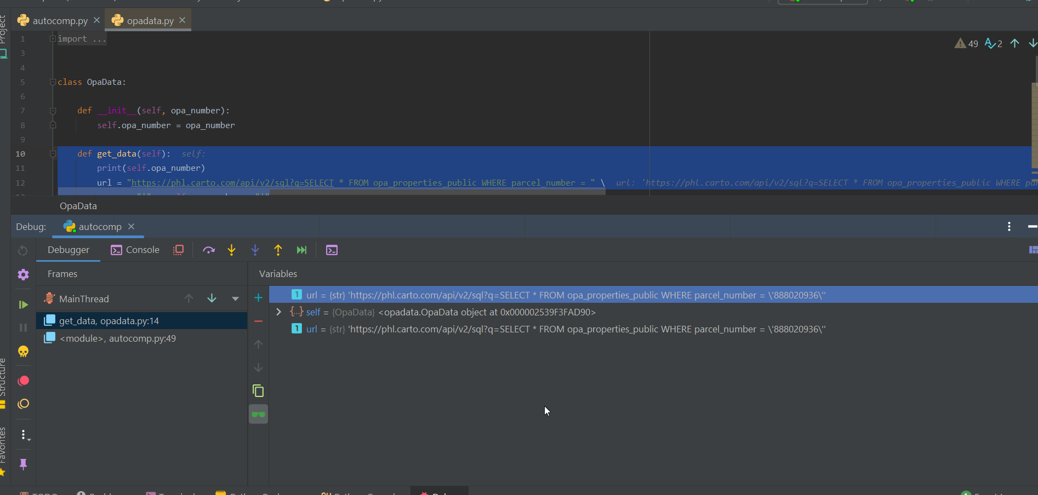The width and height of the screenshot is (1038, 495).
Task: Remove the selected watch
Action: click(x=258, y=321)
